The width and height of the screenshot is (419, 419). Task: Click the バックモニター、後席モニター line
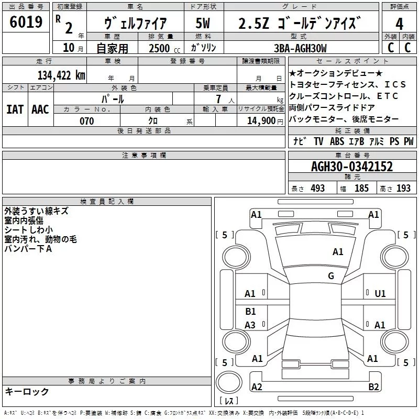[x=344, y=119]
